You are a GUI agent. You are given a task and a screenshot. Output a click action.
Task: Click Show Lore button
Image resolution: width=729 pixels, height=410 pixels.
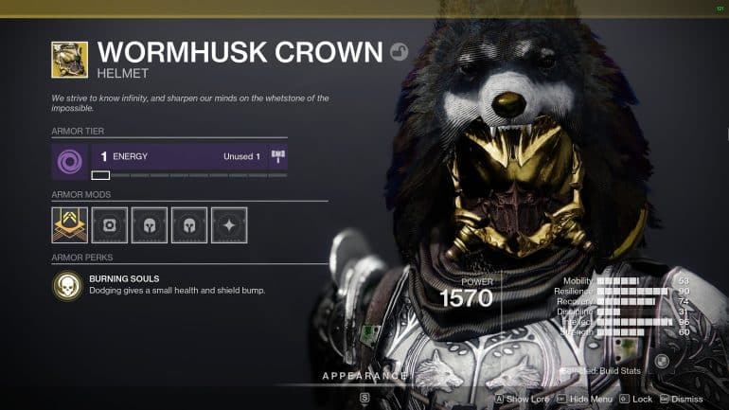click(x=522, y=399)
